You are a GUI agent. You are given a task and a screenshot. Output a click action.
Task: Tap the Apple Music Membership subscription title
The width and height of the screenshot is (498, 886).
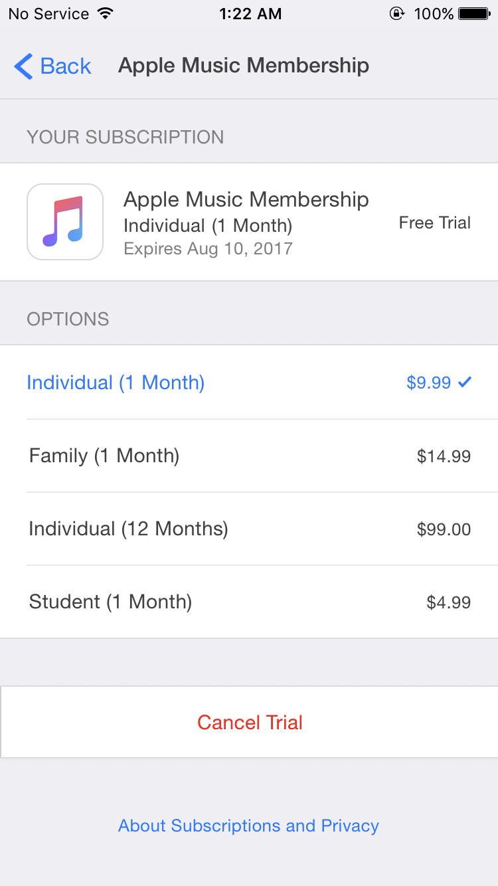tap(246, 199)
